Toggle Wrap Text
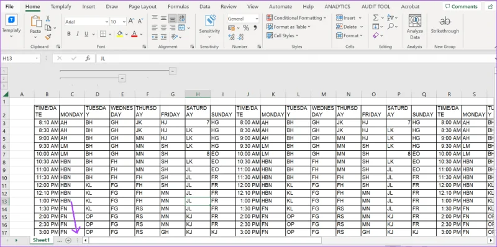The height and width of the screenshot is (247, 497). 182,19
